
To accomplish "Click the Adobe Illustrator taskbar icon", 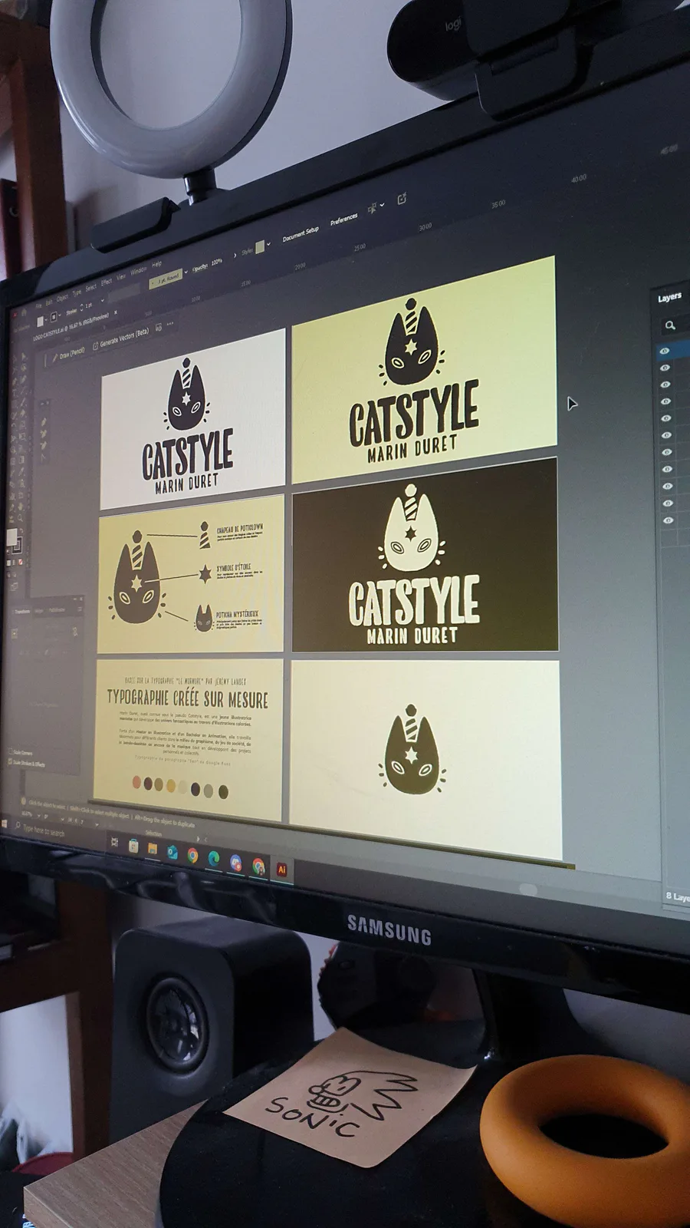I will click(281, 870).
